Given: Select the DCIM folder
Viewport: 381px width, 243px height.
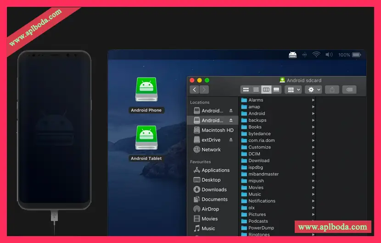Looking at the screenshot, I should point(278,154).
